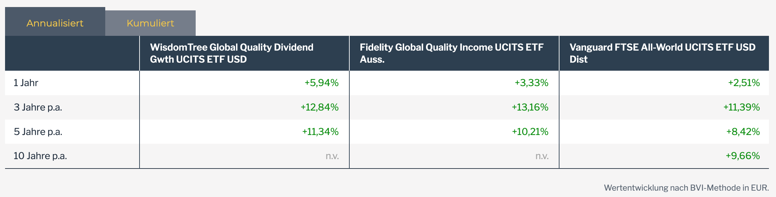Select the +11,39% Vanguard value
The image size is (776, 197).
coord(741,107)
